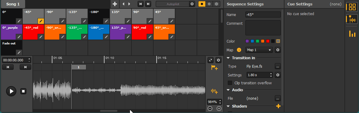The height and width of the screenshot is (113, 359).
Task: Select the small hexagon thumbnail size
Action: click(x=202, y=4)
